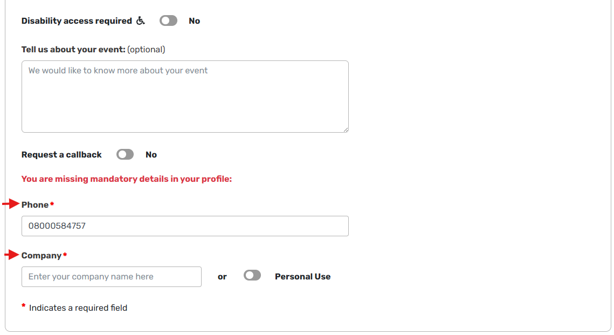Focus the Tell us about your event textarea

click(185, 97)
